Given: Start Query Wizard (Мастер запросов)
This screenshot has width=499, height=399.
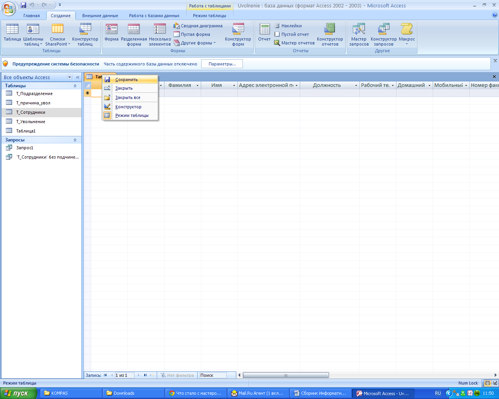Looking at the screenshot, I should pyautogui.click(x=359, y=35).
